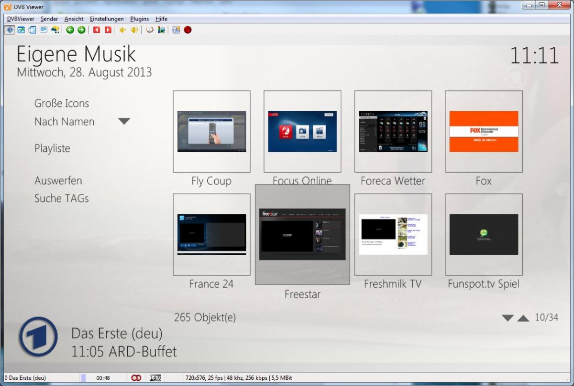Click the 11:05 ARD-Buffet programme text
The height and width of the screenshot is (386, 574).
[124, 352]
